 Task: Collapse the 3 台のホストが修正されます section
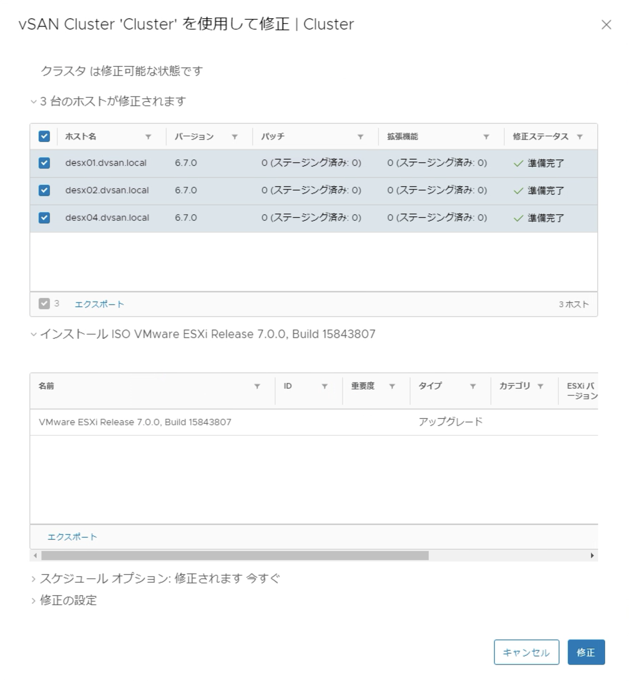[34, 102]
